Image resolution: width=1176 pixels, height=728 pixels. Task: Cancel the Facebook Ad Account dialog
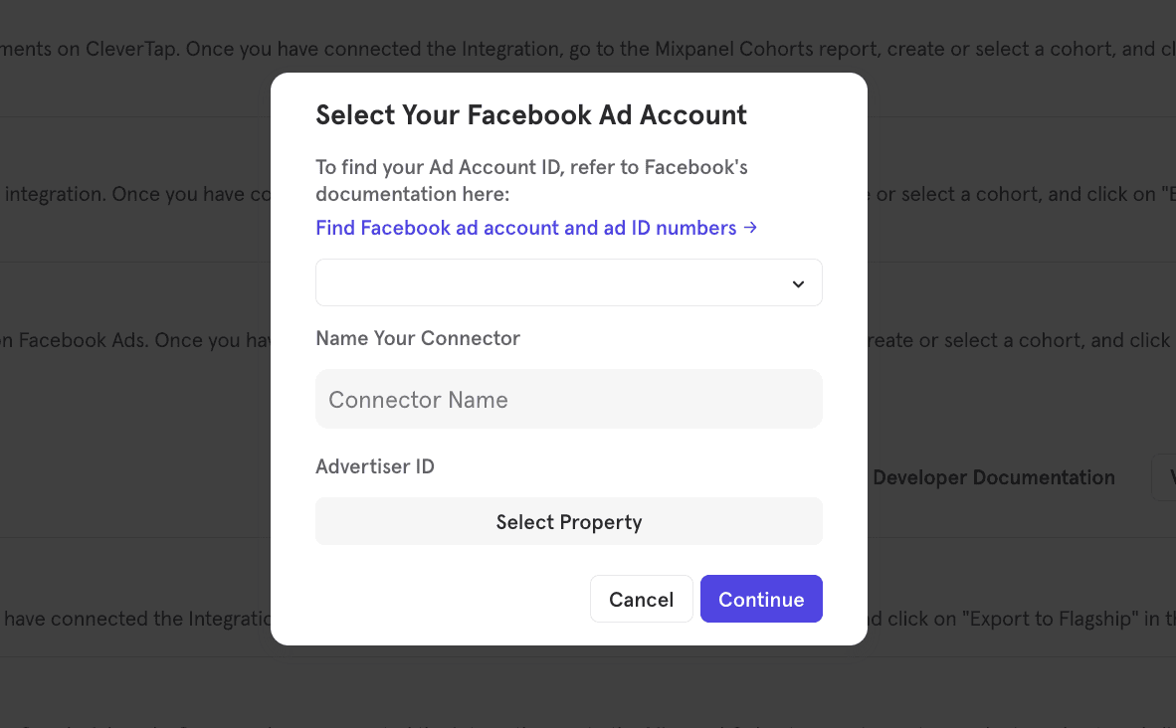point(641,599)
